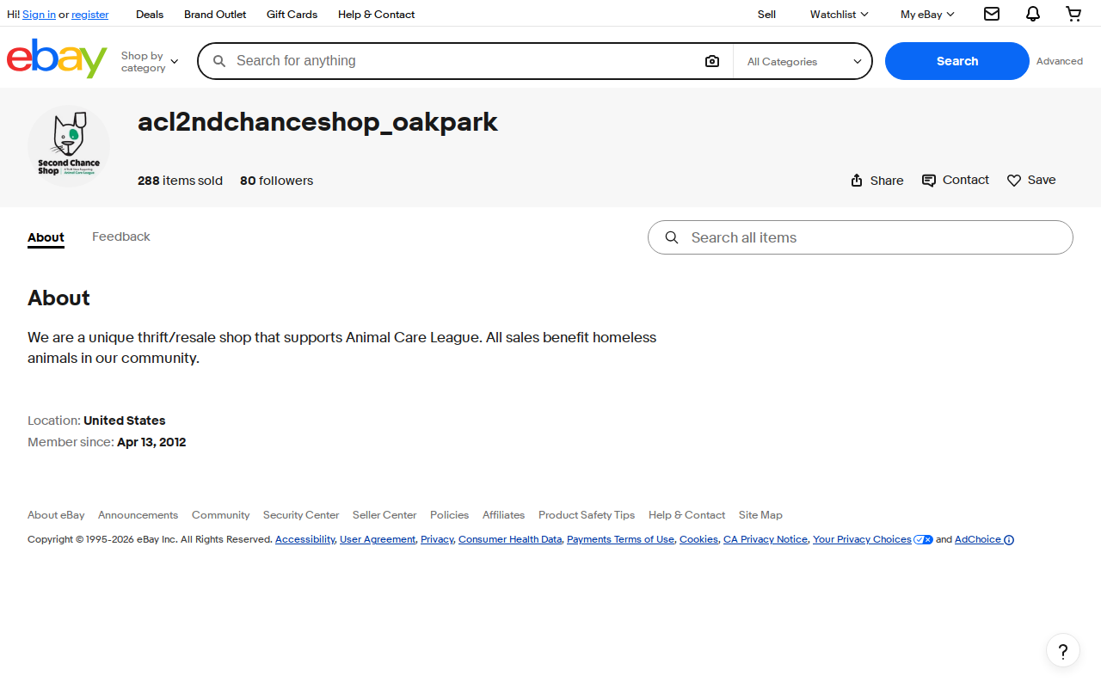The image size is (1101, 688).
Task: Save this seller with heart icon
Action: [1031, 181]
